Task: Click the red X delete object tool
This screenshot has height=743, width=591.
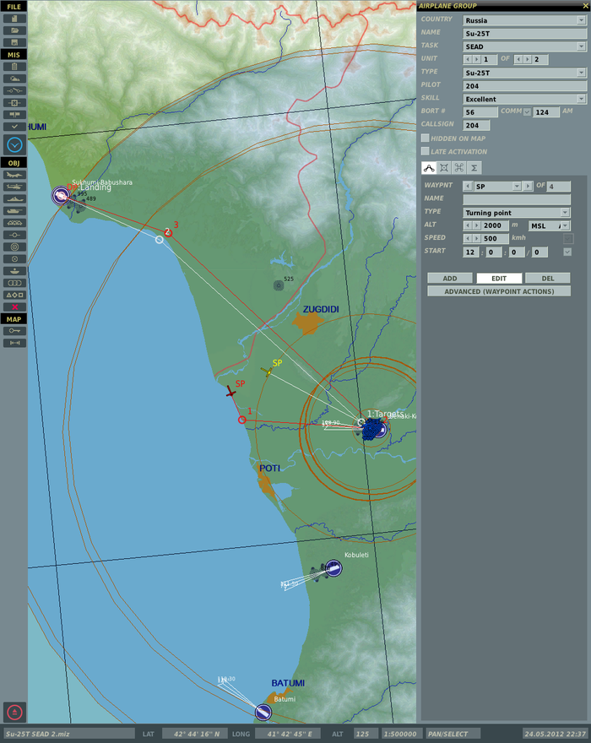Action: (x=14, y=307)
